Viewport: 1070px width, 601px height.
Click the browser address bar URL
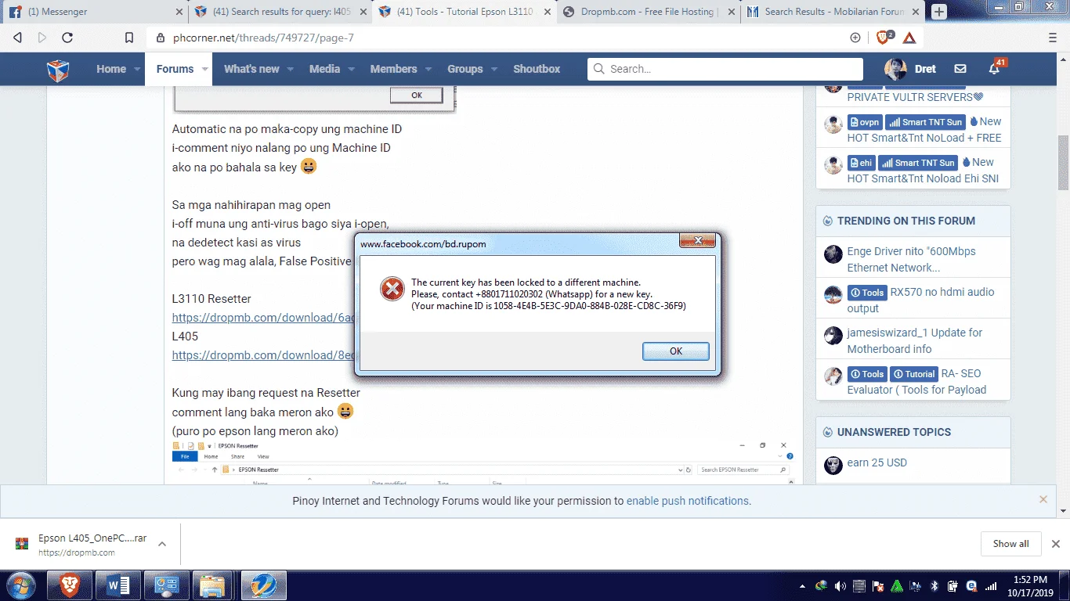[x=263, y=38]
